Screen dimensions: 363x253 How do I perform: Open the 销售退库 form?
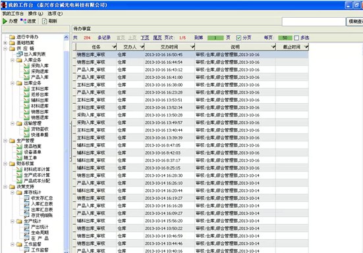pyautogui.click(x=40, y=118)
